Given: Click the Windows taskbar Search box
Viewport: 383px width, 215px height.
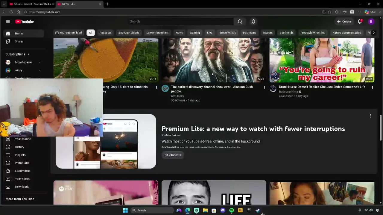Looking at the screenshot, I should pos(152,210).
